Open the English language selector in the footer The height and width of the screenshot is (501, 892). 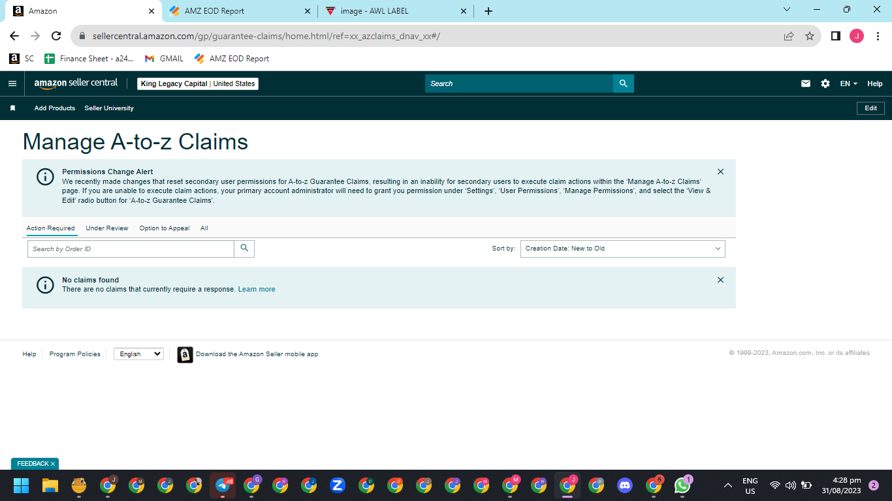[138, 354]
